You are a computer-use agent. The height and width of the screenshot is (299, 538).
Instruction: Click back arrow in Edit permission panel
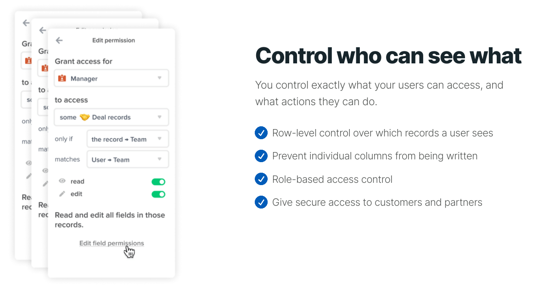pyautogui.click(x=59, y=40)
